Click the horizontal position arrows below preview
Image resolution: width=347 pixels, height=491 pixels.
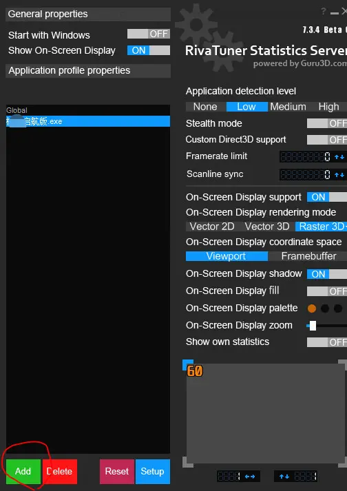pyautogui.click(x=250, y=477)
